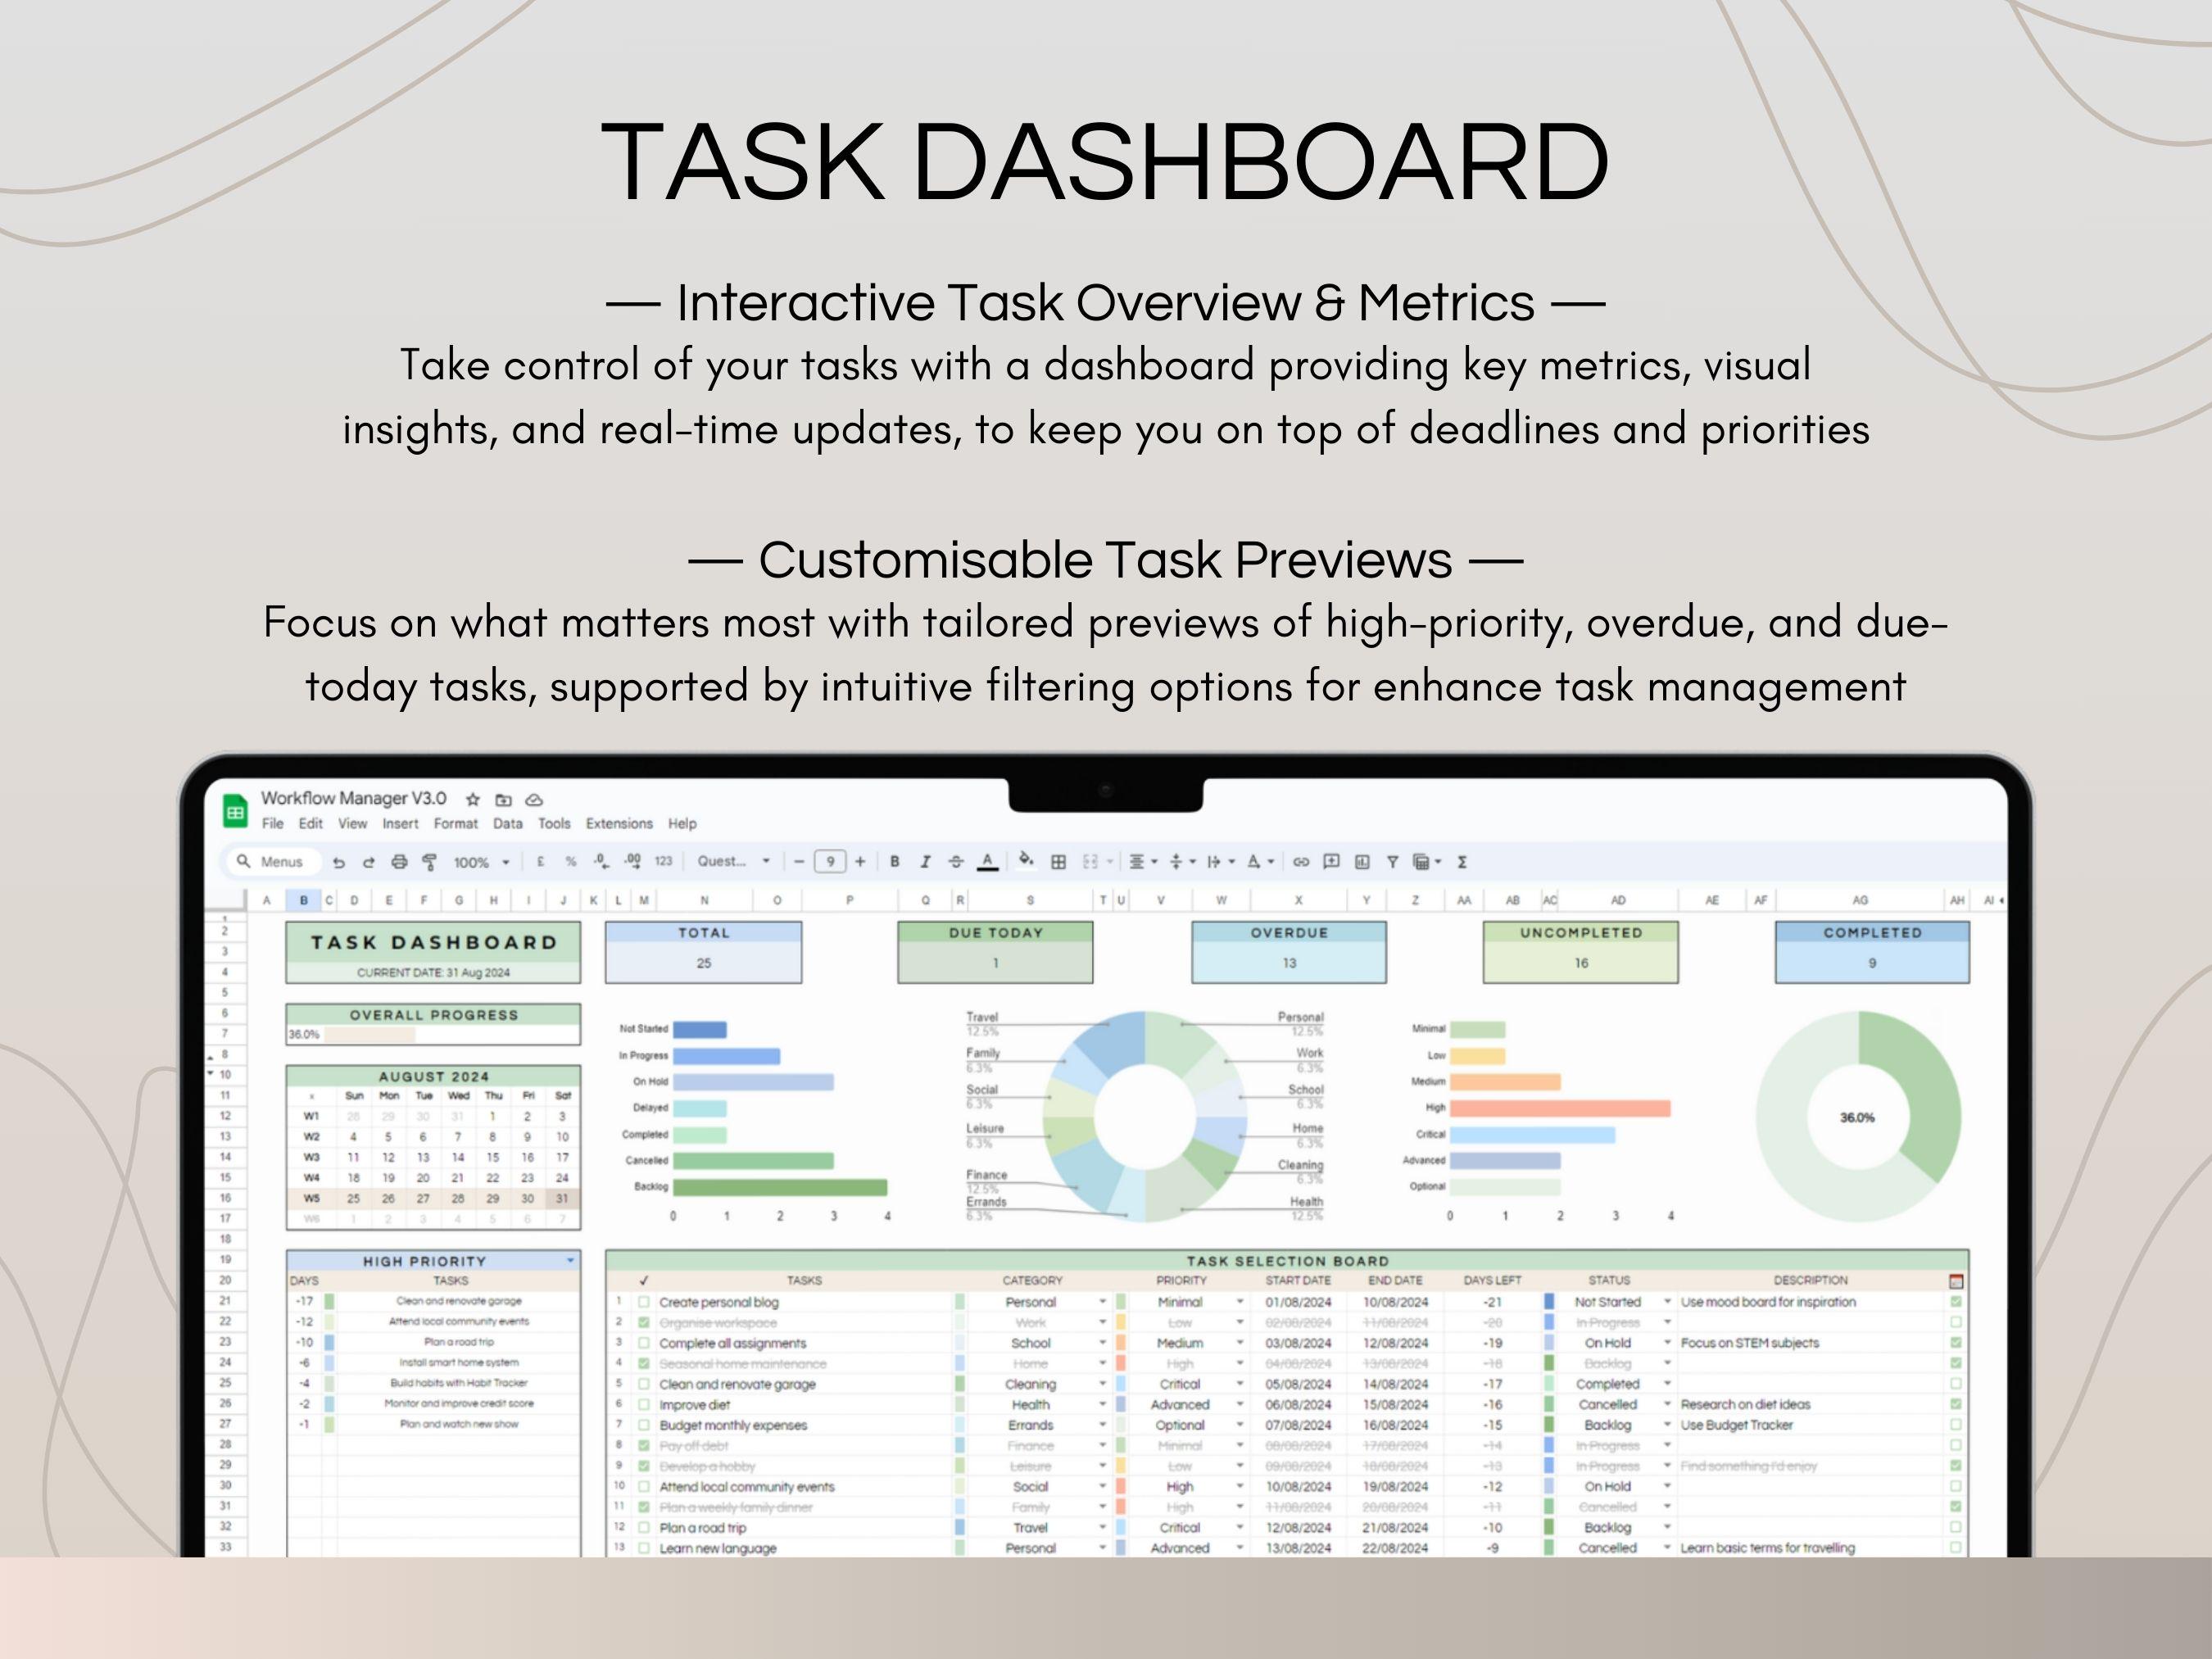Open the cell borders tool

tap(1058, 862)
